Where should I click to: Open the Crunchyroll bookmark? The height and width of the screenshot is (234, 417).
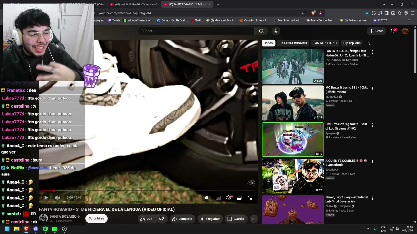253,20
